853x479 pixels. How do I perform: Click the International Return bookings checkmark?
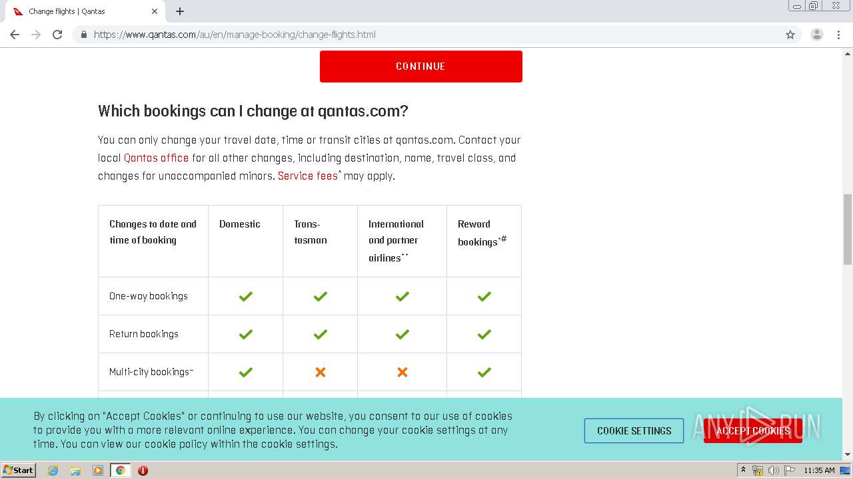pyautogui.click(x=403, y=334)
